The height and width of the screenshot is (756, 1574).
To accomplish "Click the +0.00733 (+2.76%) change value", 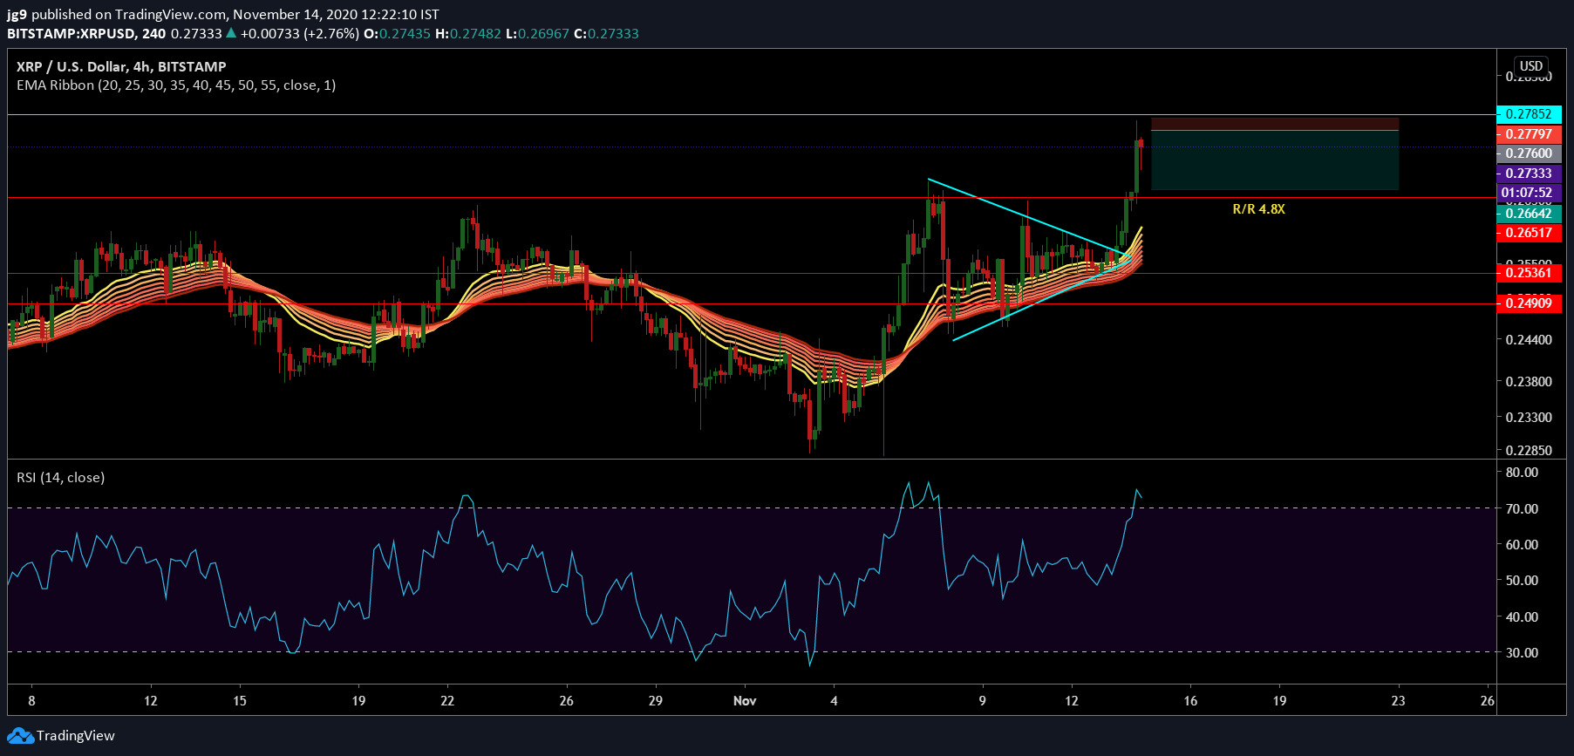I will pyautogui.click(x=300, y=34).
